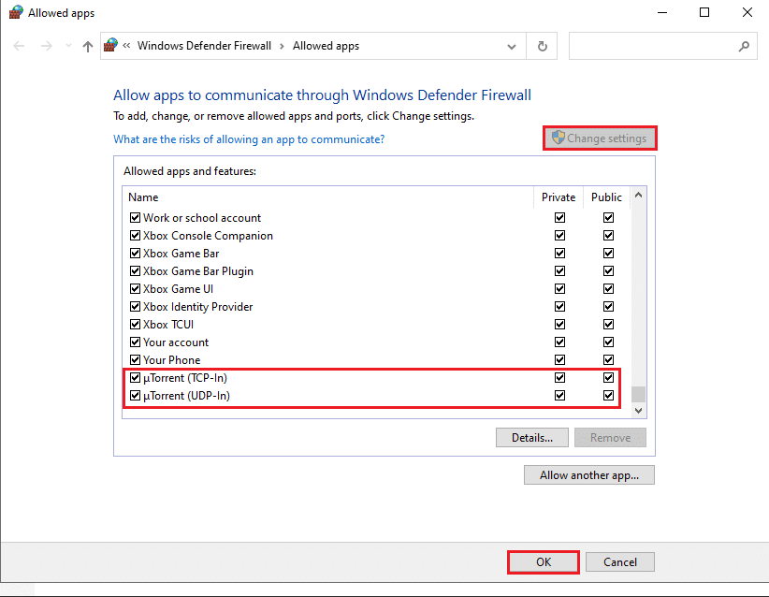This screenshot has height=597, width=769.
Task: Click the shield icon on Change settings
Action: coord(559,138)
